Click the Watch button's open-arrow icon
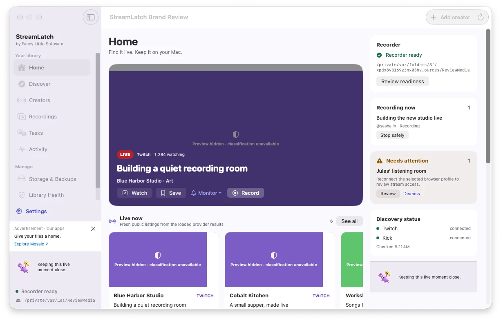This screenshot has width=501, height=321. point(125,193)
